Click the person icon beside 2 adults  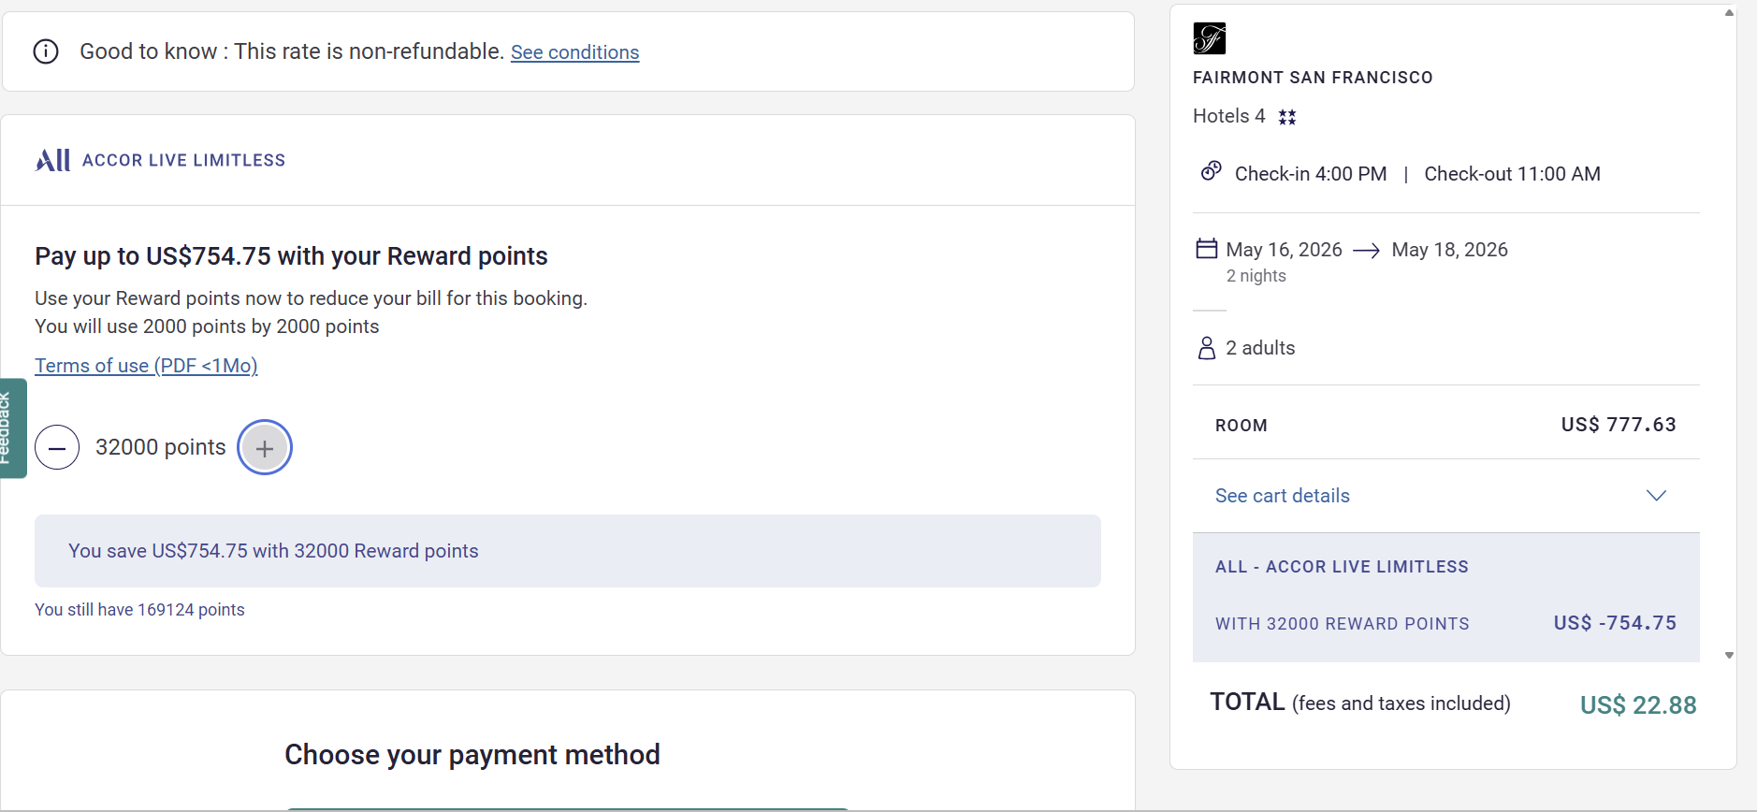click(1207, 348)
